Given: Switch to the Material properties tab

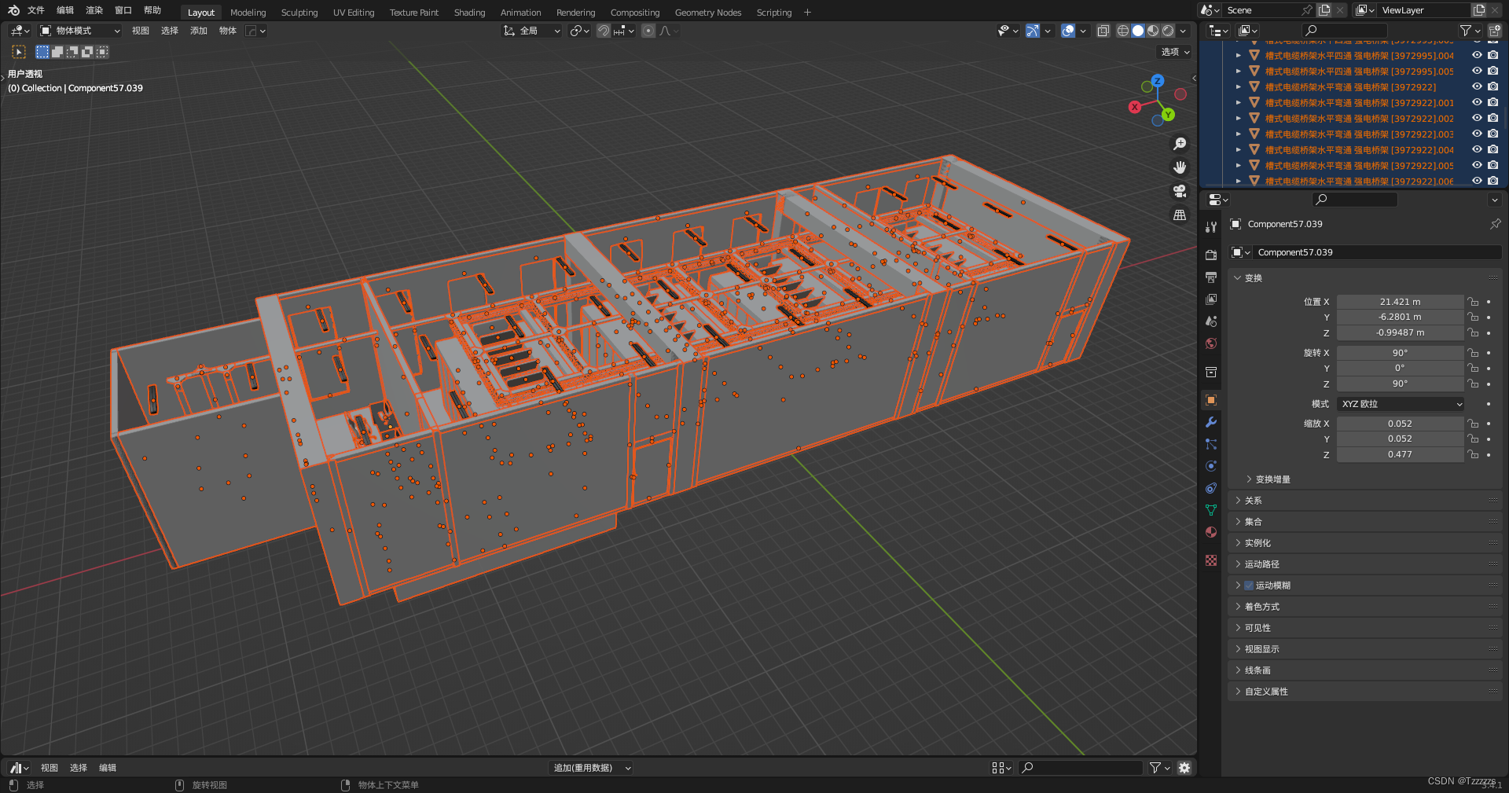Looking at the screenshot, I should [1210, 531].
